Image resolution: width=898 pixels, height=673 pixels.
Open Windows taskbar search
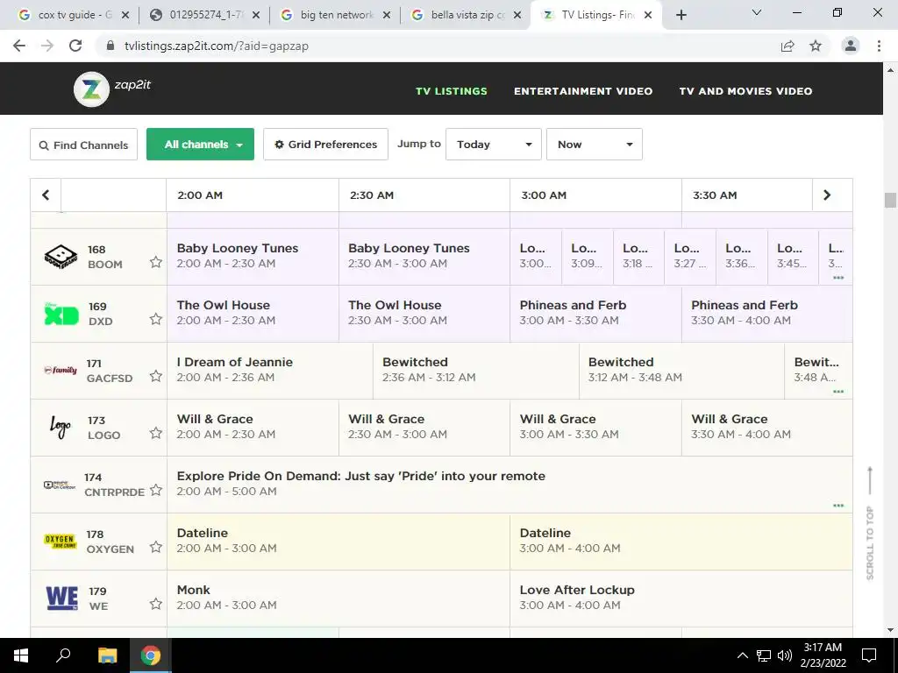click(63, 655)
